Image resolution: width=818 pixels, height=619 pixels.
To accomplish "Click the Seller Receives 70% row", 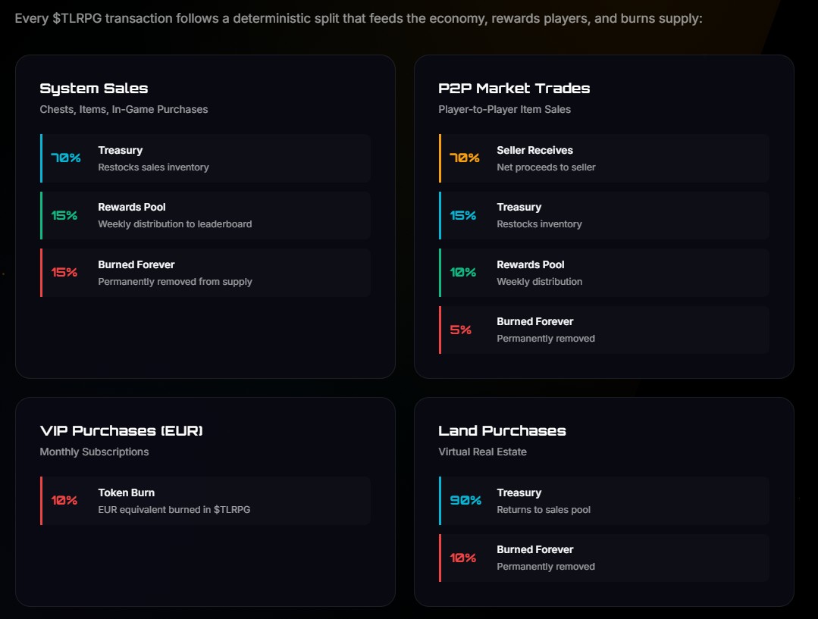I will pyautogui.click(x=604, y=158).
